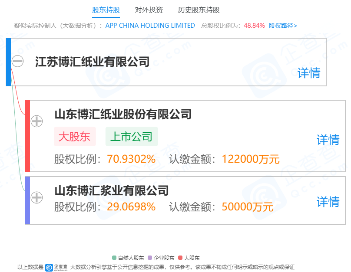Click the 大股东 tag
351x272 pixels.
pyautogui.click(x=75, y=137)
